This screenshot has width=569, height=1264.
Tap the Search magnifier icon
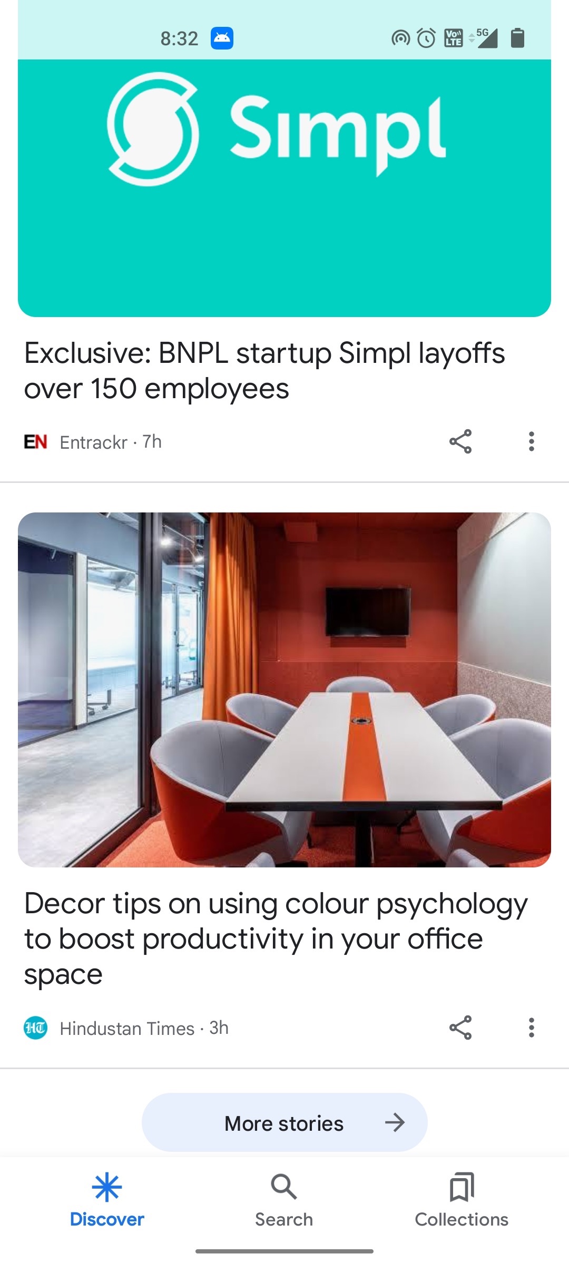(x=284, y=1187)
